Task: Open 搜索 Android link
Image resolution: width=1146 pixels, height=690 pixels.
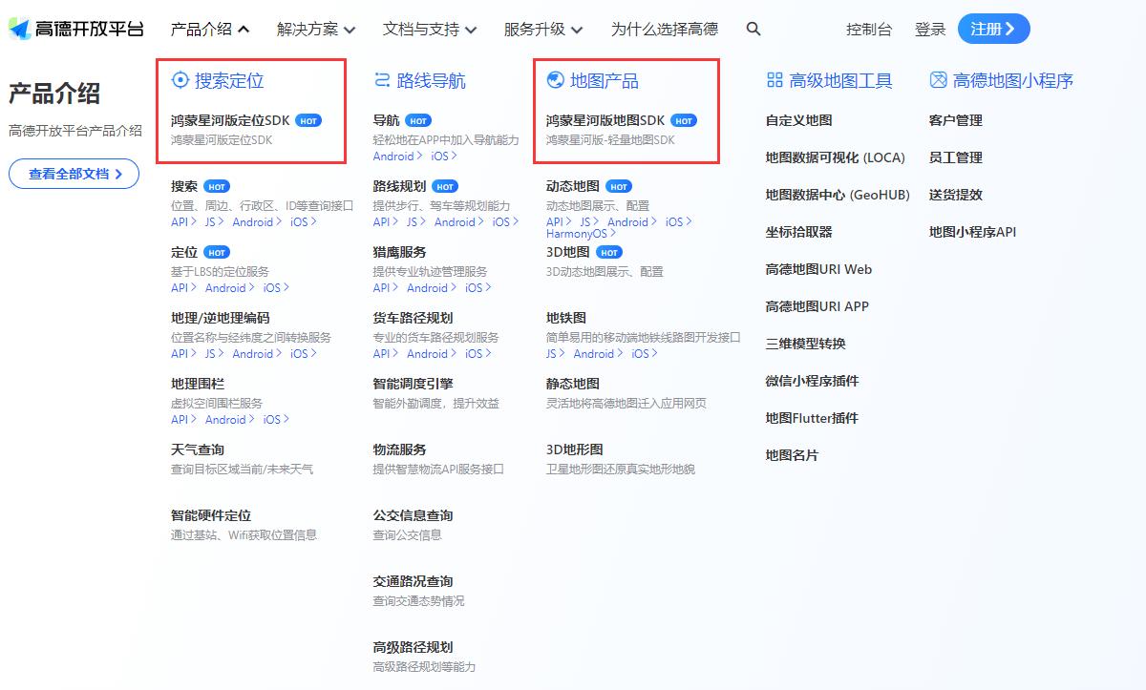Action: (257, 221)
